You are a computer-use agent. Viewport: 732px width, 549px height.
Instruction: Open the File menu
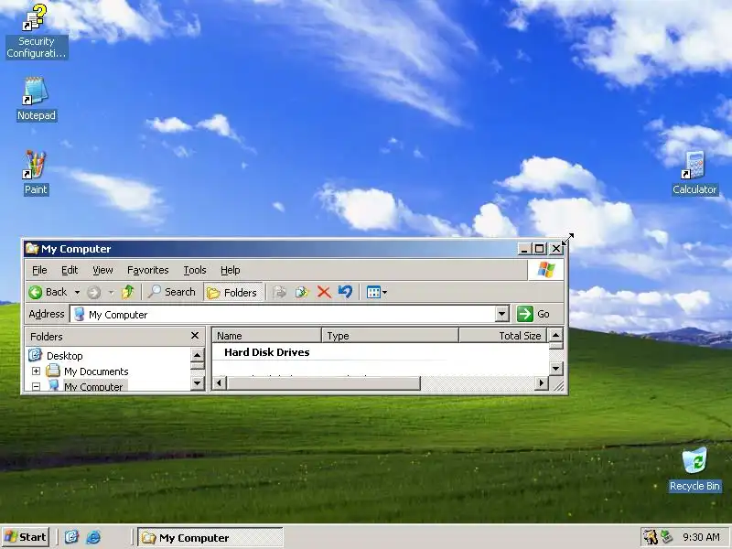tap(39, 270)
